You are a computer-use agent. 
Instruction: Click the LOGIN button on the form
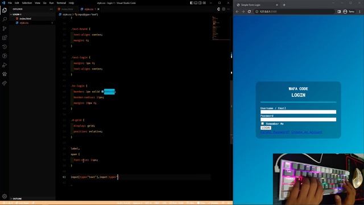tap(266, 128)
